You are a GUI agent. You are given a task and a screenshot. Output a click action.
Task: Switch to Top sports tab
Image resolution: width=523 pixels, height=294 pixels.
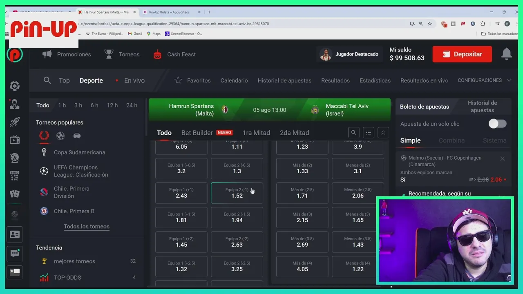click(x=64, y=80)
